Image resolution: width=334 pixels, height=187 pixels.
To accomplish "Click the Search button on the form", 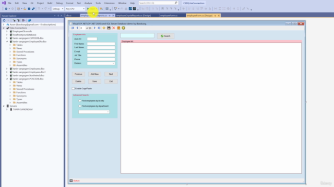I will point(165,36).
